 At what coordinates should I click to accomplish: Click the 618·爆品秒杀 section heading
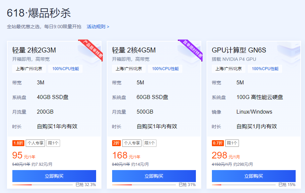(x=39, y=13)
